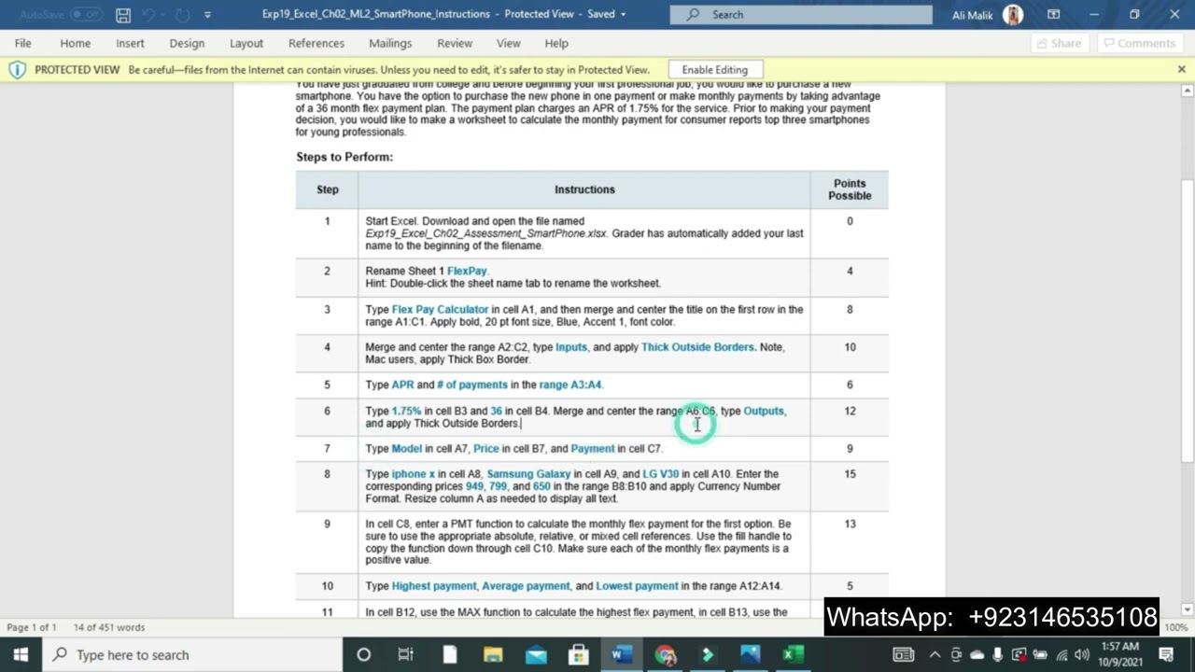Click the 100% zoom level
This screenshot has height=672, width=1195.
tap(1176, 627)
